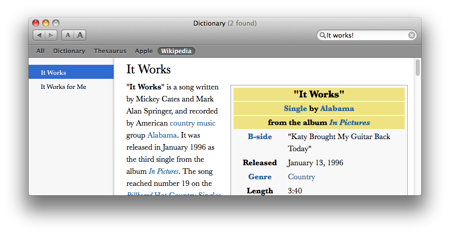The height and width of the screenshot is (235, 450).
Task: Switch to the Dictionary source tab
Action: tap(69, 51)
